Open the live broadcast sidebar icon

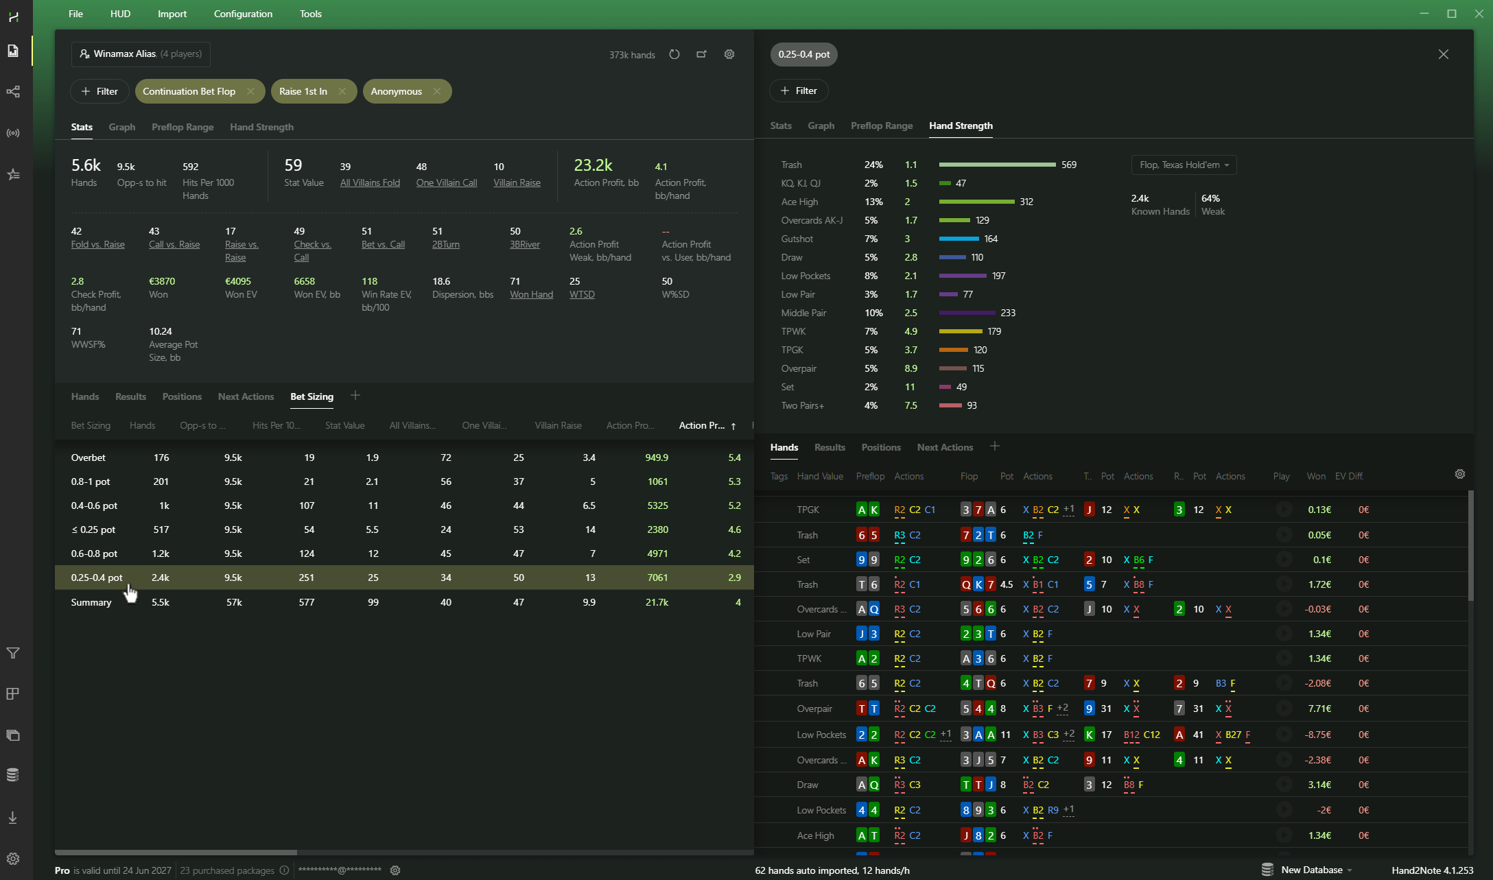coord(13,133)
